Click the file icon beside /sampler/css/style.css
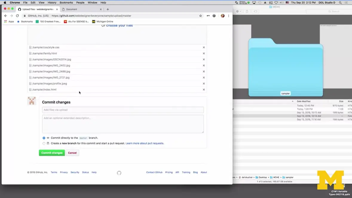352x198 pixels. 30,47
